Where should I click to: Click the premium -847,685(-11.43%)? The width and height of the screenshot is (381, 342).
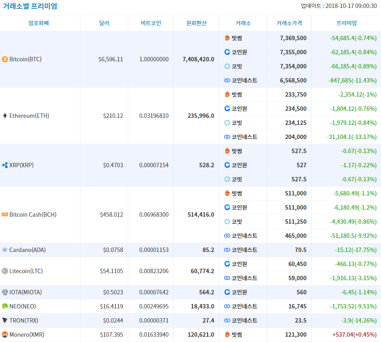[353, 80]
